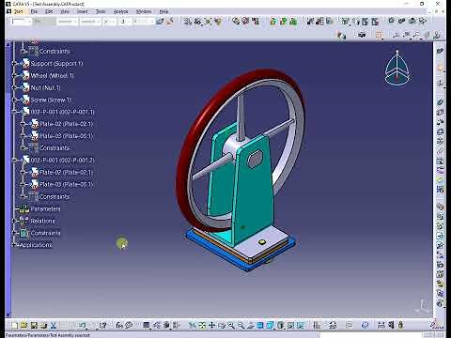Open the File menu

click(34, 11)
